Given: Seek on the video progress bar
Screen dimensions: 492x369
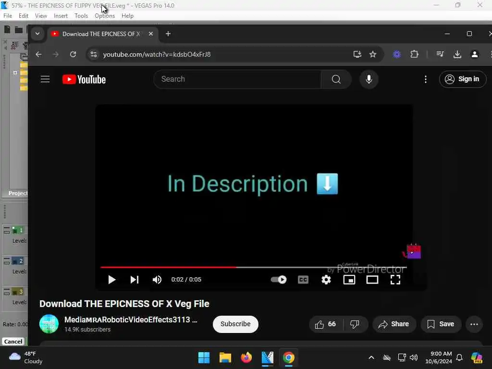Looking at the screenshot, I should click(254, 267).
